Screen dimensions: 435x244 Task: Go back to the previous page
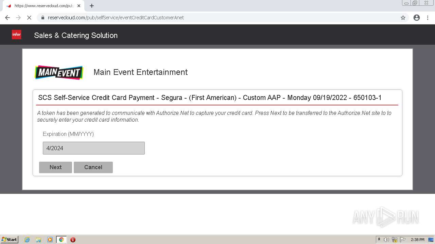coord(7,18)
